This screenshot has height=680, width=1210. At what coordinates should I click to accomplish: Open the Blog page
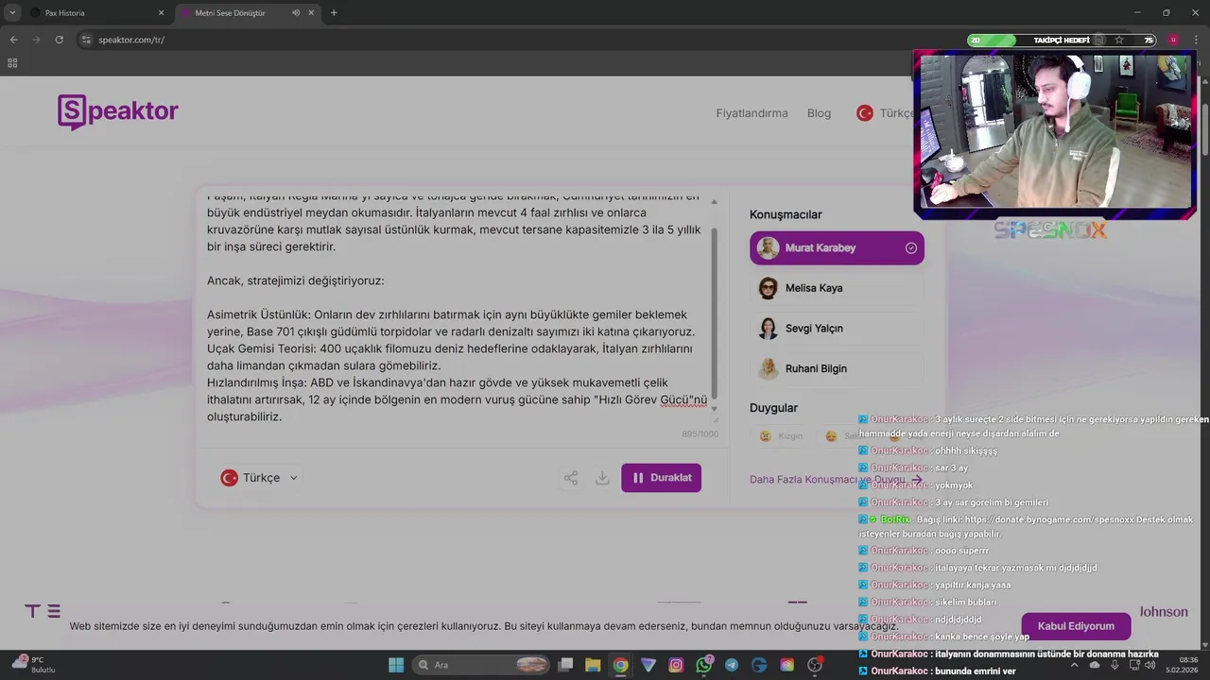coord(819,113)
